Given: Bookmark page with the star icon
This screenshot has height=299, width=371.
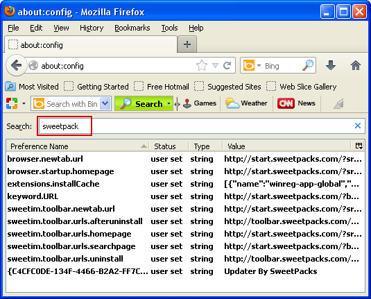Looking at the screenshot, I should [202, 65].
